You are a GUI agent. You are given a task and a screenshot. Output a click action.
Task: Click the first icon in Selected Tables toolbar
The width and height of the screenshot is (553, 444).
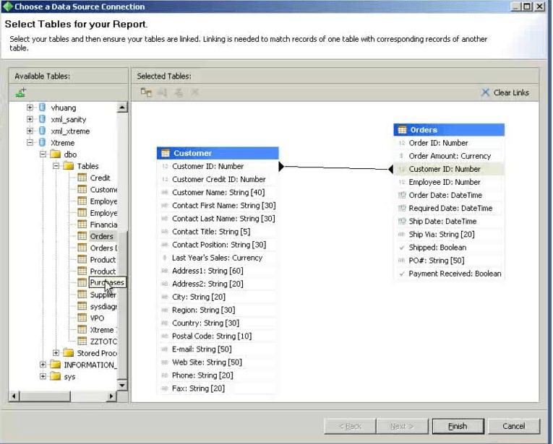coord(146,92)
